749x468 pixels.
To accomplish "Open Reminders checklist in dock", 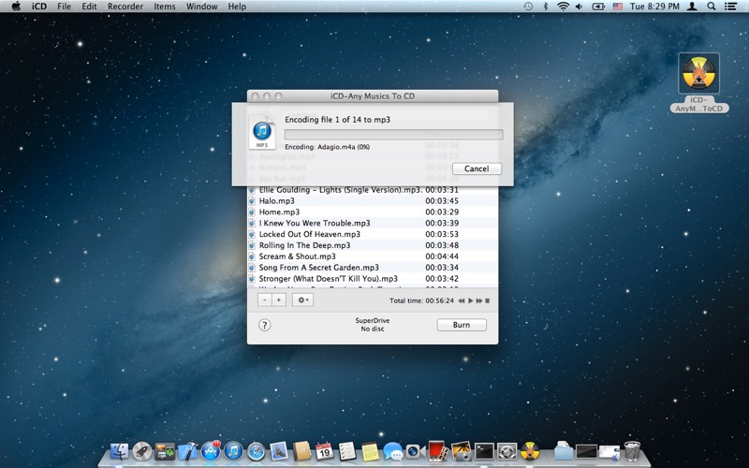I will point(347,451).
